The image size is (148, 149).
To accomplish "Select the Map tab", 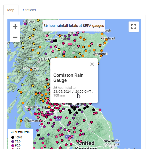I will coord(11,10).
